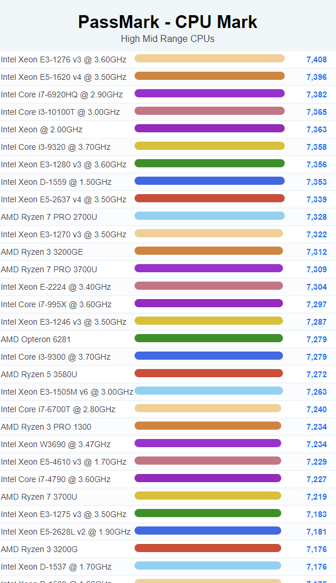The width and height of the screenshot is (336, 583).
Task: Open Intel Xeon E3-1276 v3 @ 3.60GHz link
Action: (63, 59)
